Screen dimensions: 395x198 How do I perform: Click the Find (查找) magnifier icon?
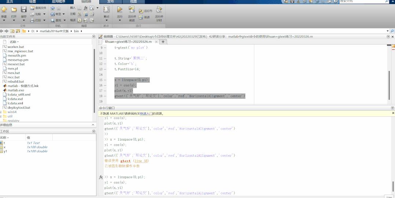52,20
